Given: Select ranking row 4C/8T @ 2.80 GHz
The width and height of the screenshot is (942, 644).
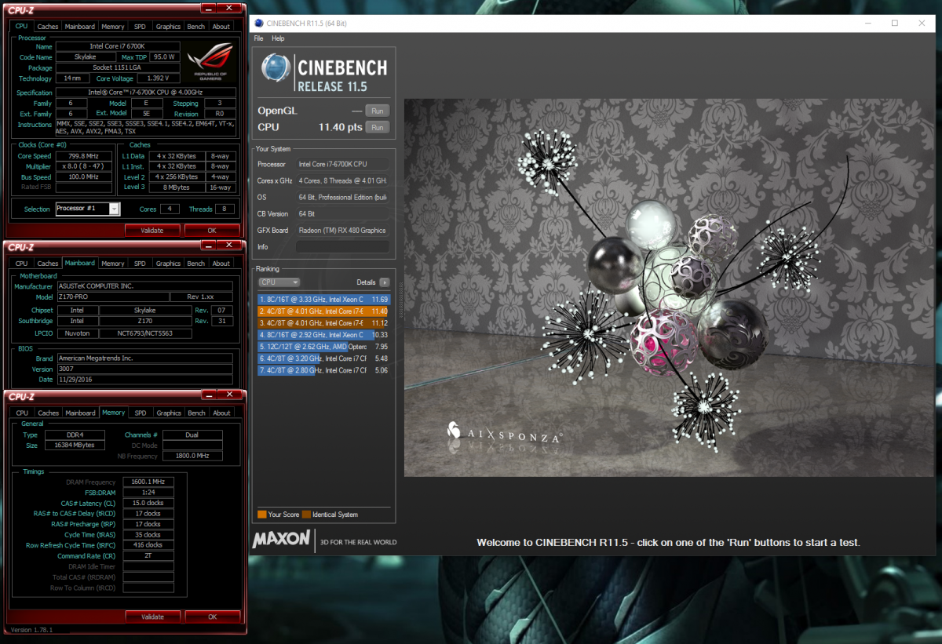Looking at the screenshot, I should (323, 370).
